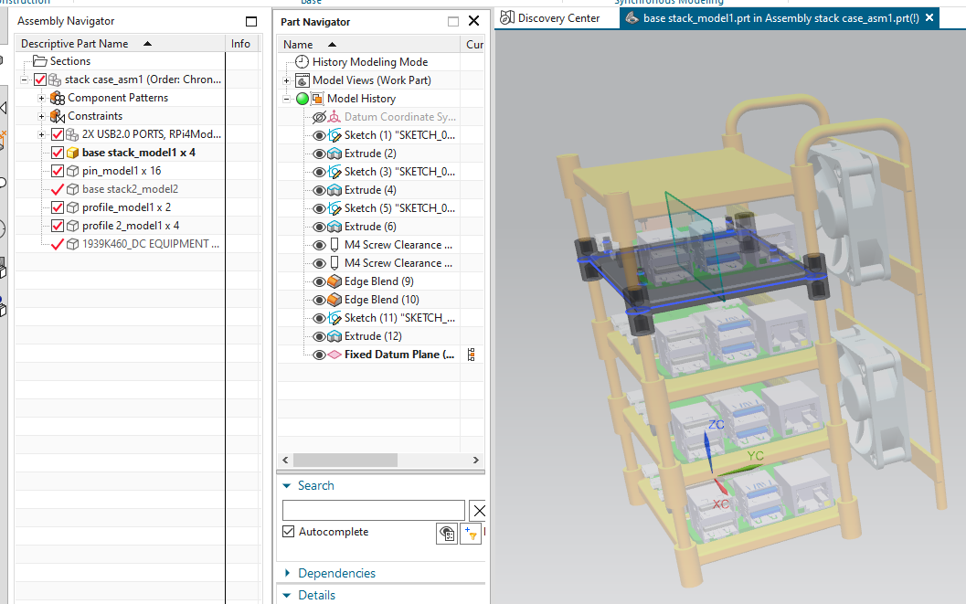Click the pin_model1 x 16 component icon

(x=73, y=171)
